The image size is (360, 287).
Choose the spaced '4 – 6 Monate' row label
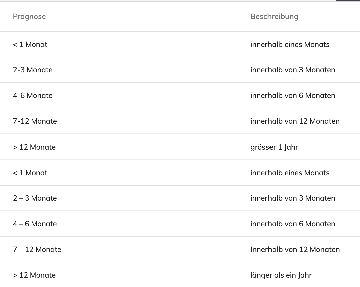pos(35,224)
